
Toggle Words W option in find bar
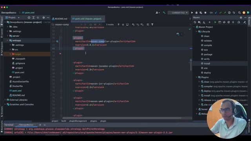pos(95,24)
